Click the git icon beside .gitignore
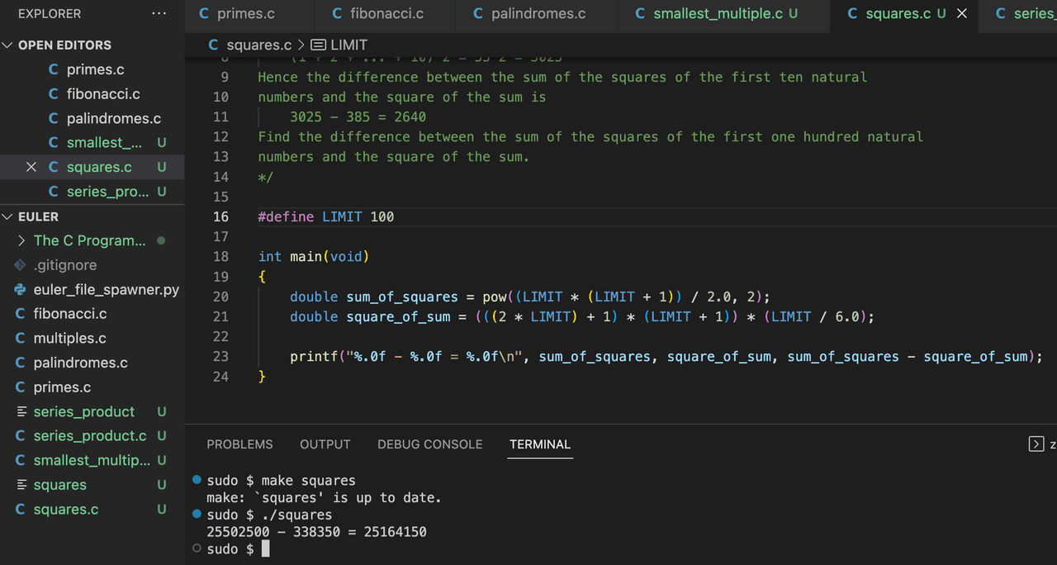The image size is (1057, 565). (x=20, y=265)
